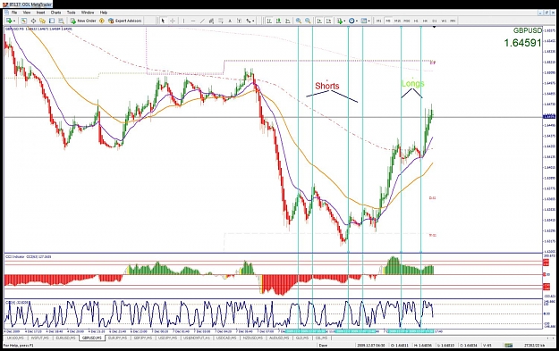Click the connection status bars icon
The image size is (559, 351).
[508, 346]
